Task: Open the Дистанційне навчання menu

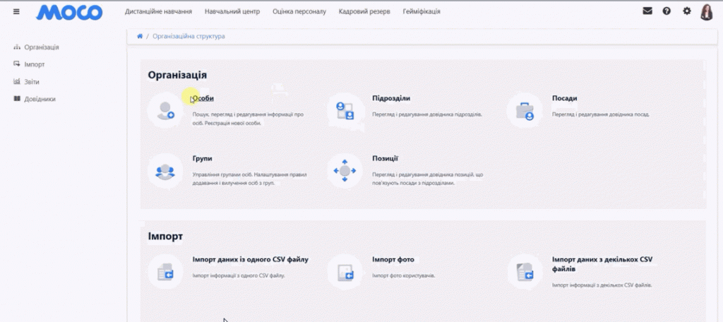Action: pyautogui.click(x=158, y=11)
